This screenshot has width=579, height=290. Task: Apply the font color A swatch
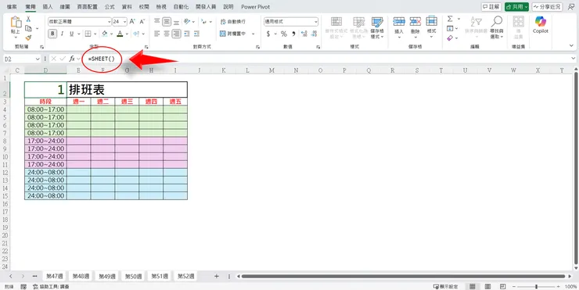[120, 34]
